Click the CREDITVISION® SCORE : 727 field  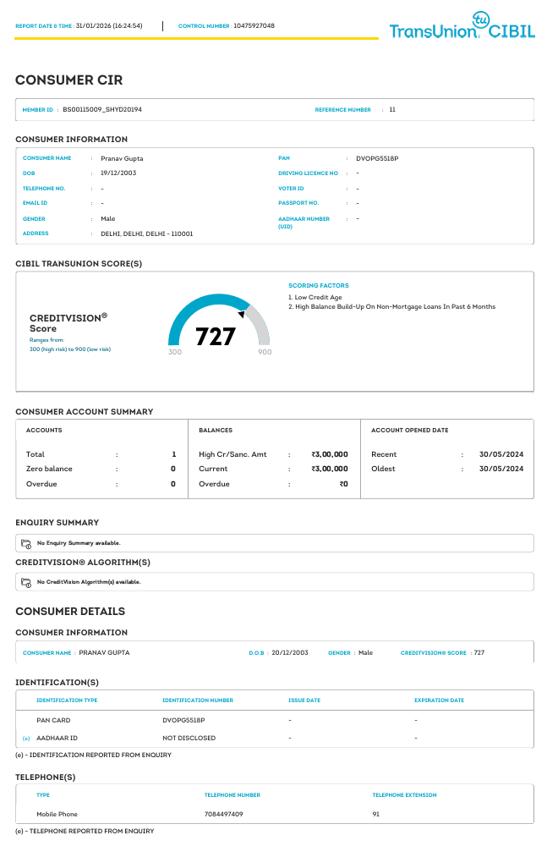click(x=442, y=653)
